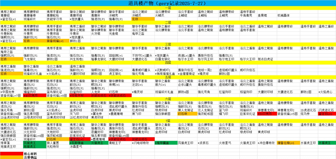Select the red swatch beside 核心材料

tap(11, 154)
